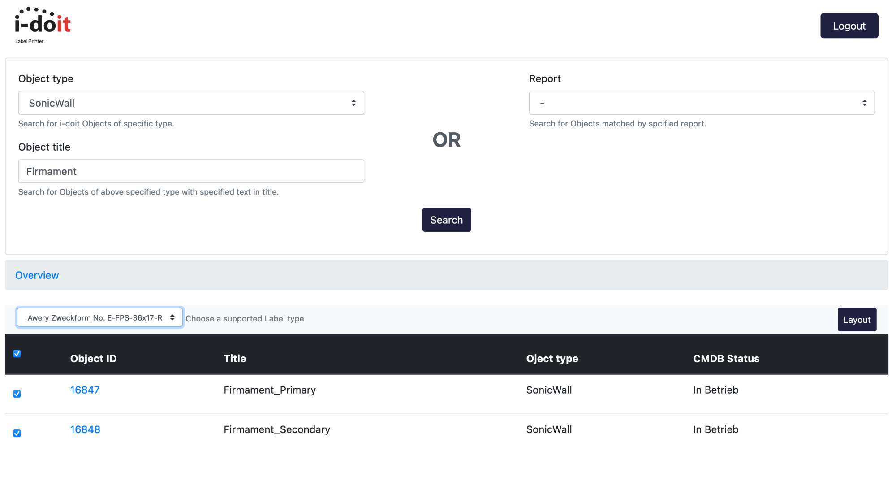Open the Avery Zweckform label type dropdown
896x477 pixels.
[x=100, y=317]
